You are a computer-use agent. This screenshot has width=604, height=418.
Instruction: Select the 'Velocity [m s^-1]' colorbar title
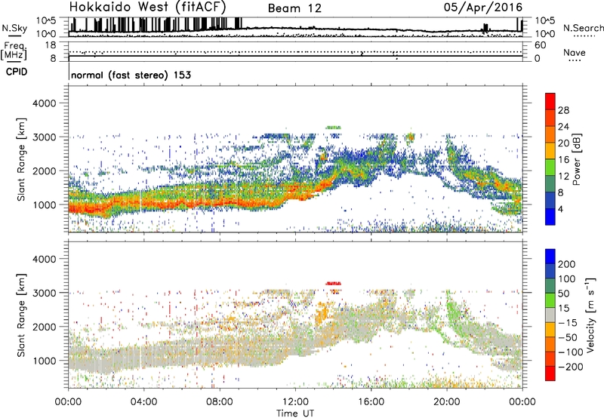tap(590, 315)
